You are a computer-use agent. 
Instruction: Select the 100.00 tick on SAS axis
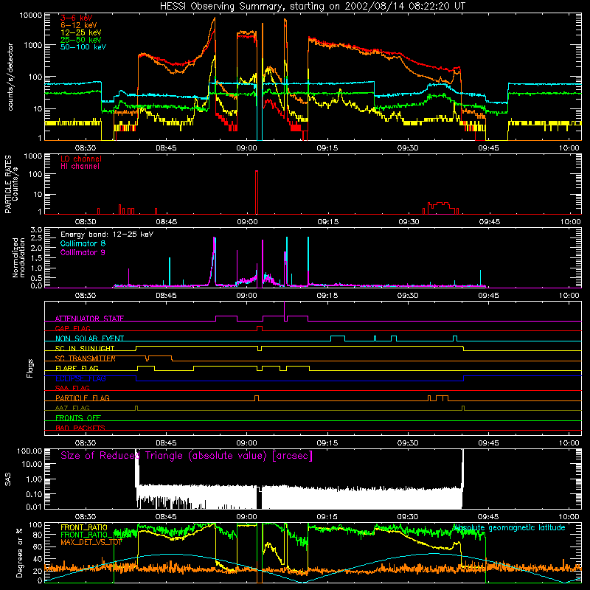pos(29,451)
